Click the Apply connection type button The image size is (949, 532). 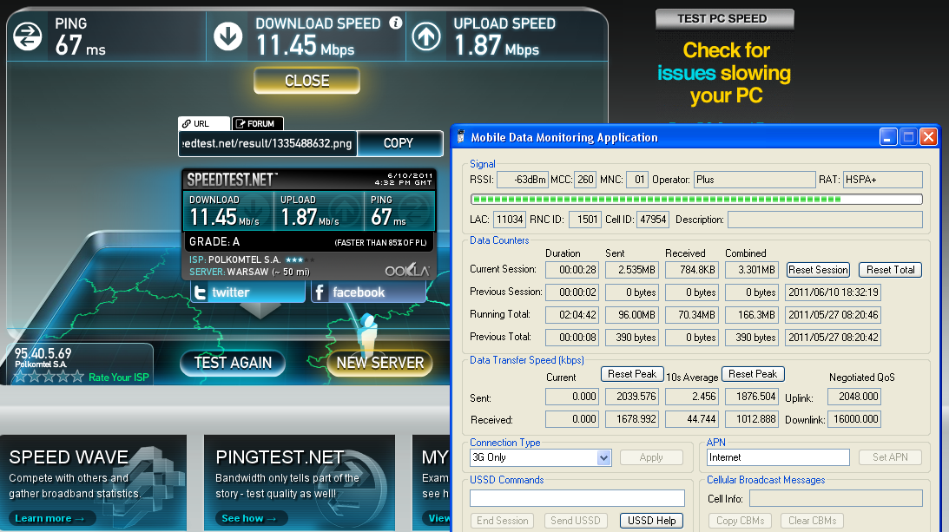tap(651, 457)
